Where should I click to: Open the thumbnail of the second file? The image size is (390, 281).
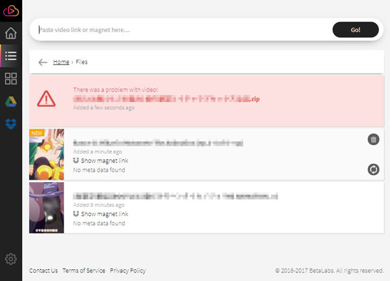(x=46, y=207)
